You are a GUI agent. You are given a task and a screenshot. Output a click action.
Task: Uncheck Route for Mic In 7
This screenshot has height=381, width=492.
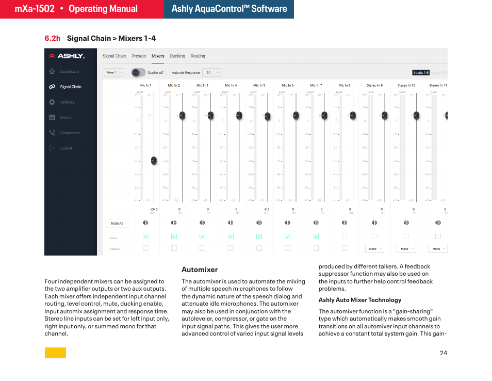pyautogui.click(x=316, y=236)
